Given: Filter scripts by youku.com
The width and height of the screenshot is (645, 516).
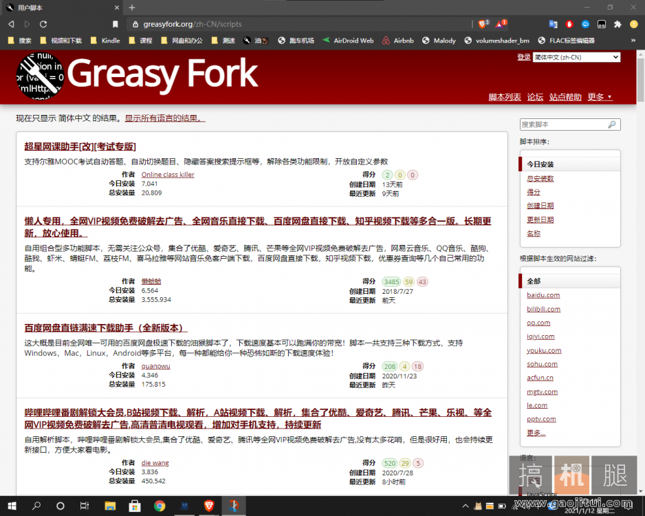Looking at the screenshot, I should click(x=544, y=350).
